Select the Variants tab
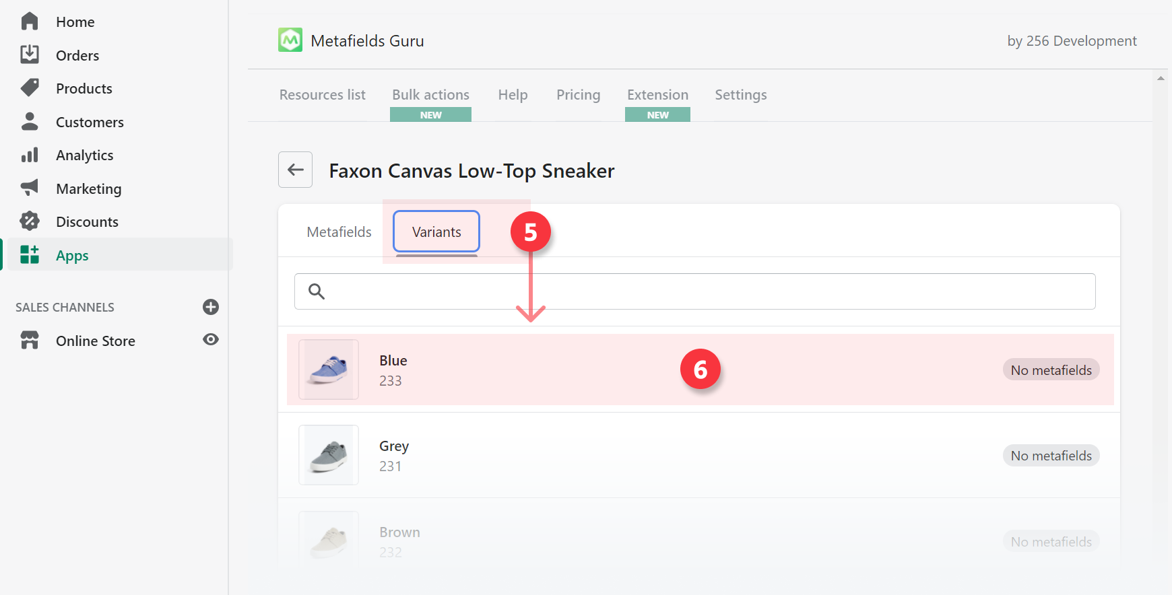1172x595 pixels. (436, 232)
